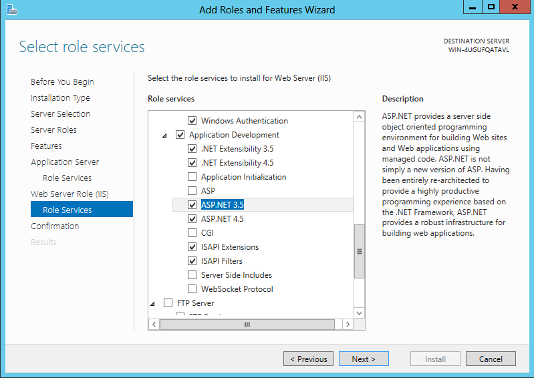Select the Application Initialization label
This screenshot has width=534, height=378.
243,177
